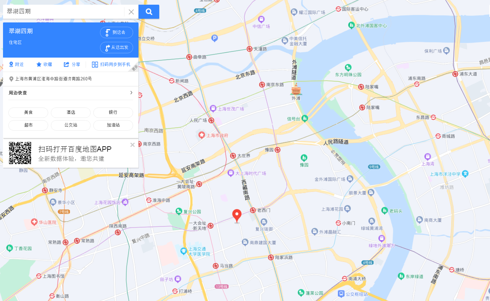The image size is (490, 301).
Task: Open 附近 nearby search
Action: tap(16, 64)
